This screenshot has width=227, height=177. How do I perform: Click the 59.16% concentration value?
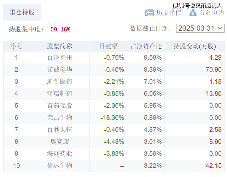tap(60, 29)
